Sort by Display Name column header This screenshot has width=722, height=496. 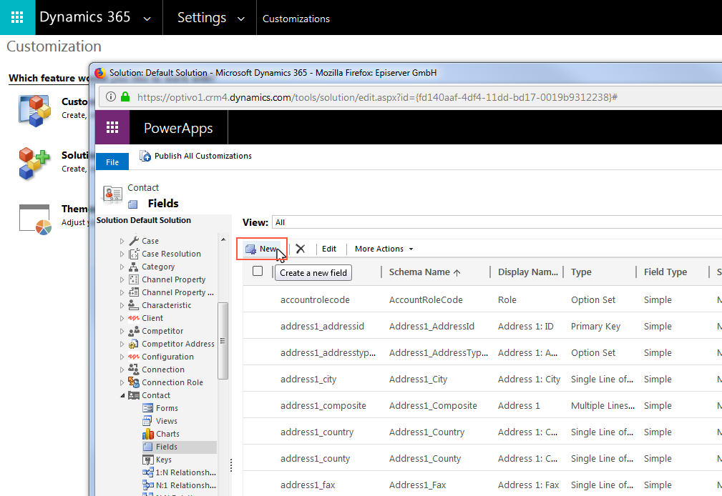pos(527,272)
